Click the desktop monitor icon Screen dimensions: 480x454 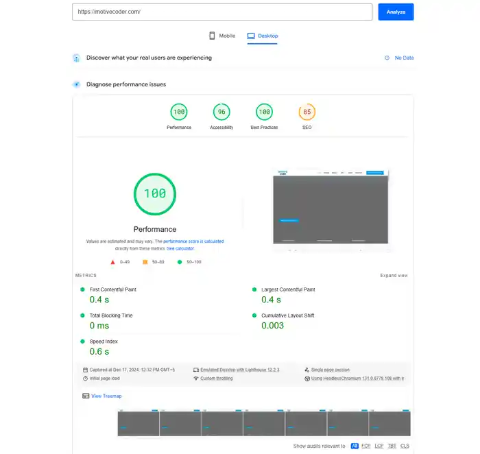pos(251,36)
